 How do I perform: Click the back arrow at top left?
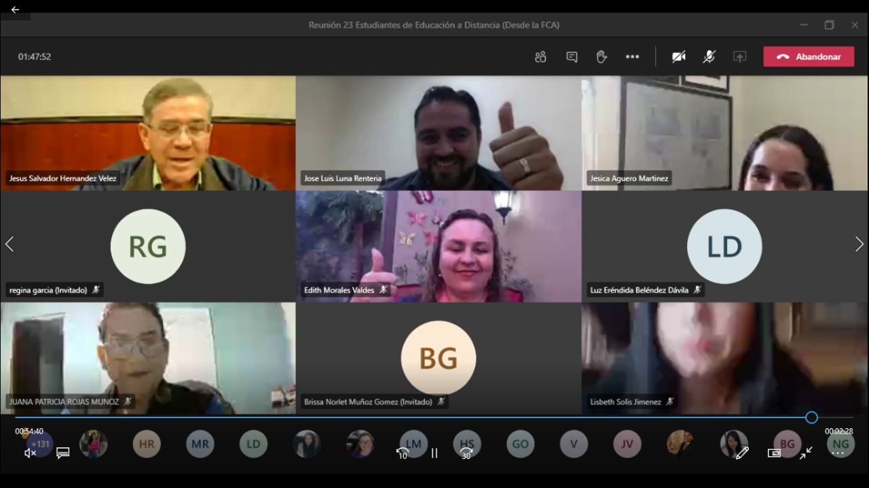click(15, 10)
